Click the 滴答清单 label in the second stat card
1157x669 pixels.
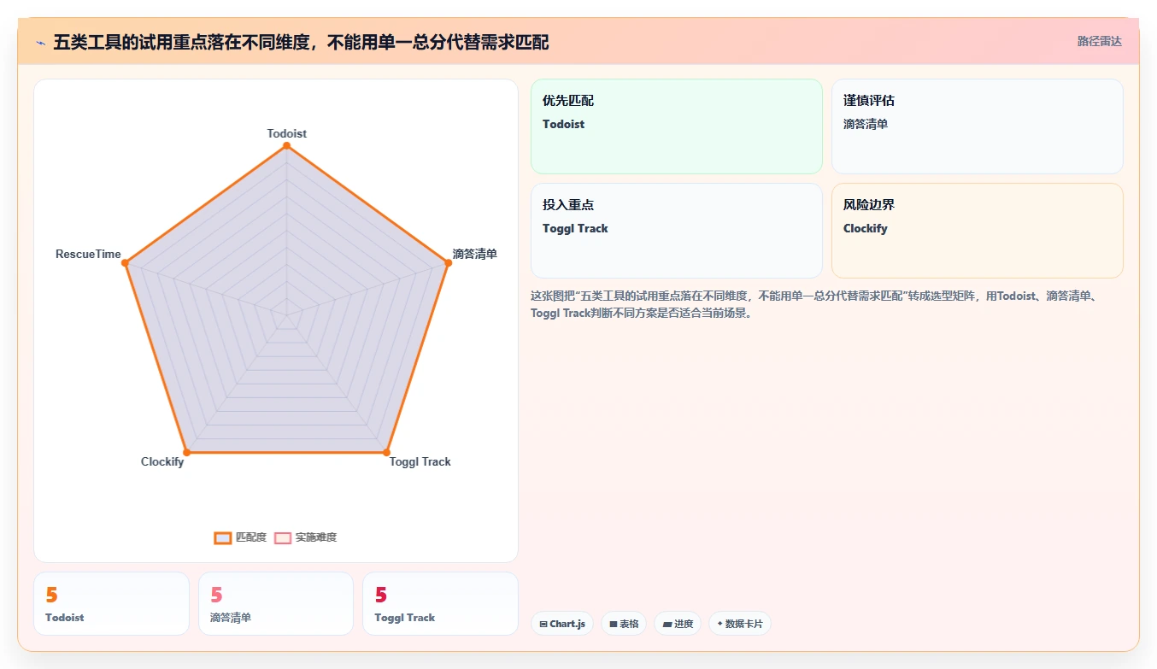click(231, 617)
